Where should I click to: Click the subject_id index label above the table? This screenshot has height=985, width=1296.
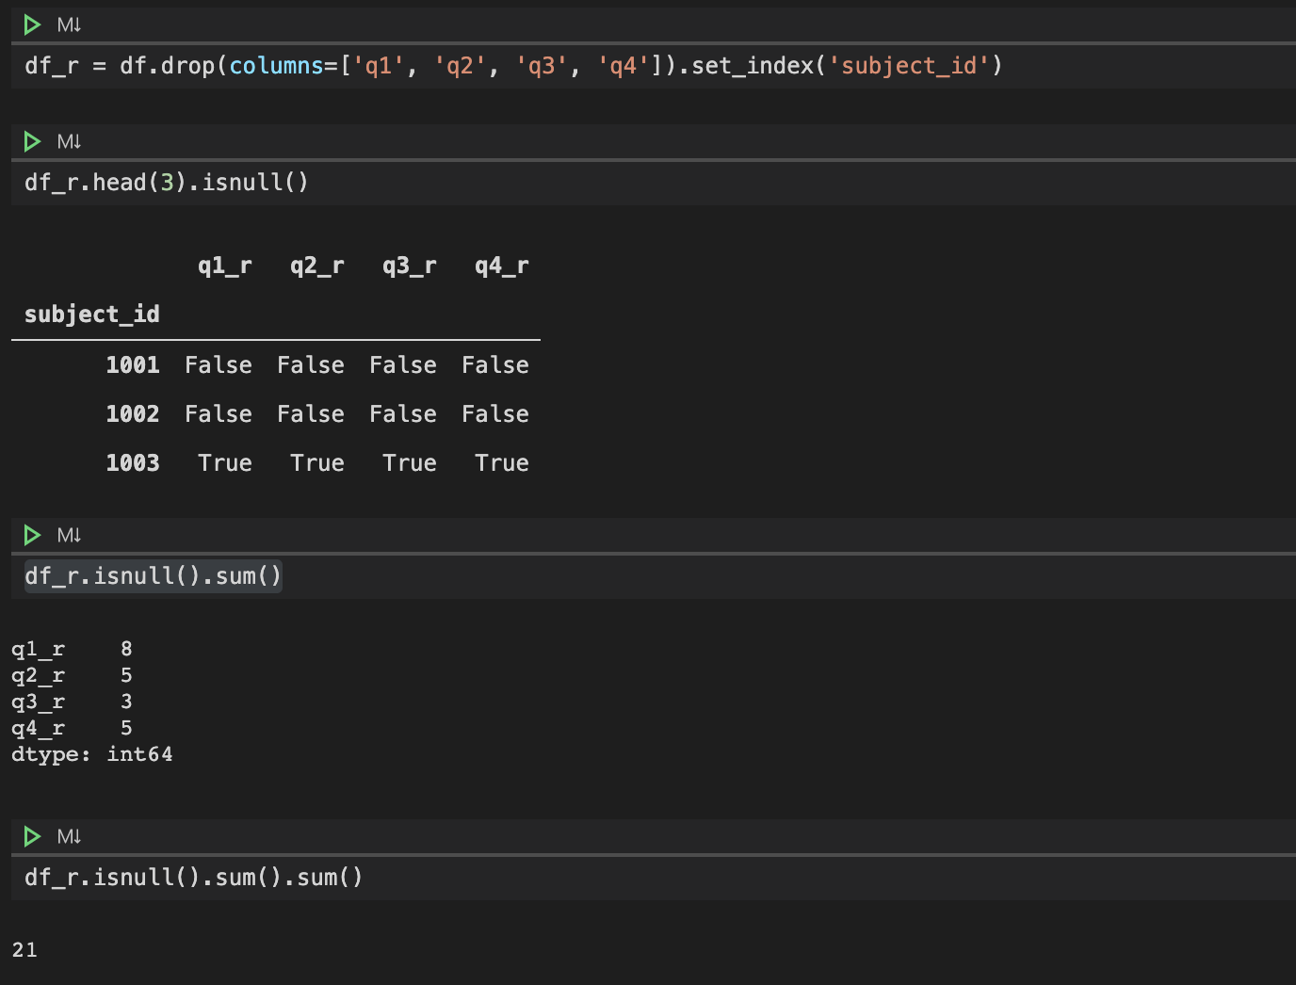[90, 314]
